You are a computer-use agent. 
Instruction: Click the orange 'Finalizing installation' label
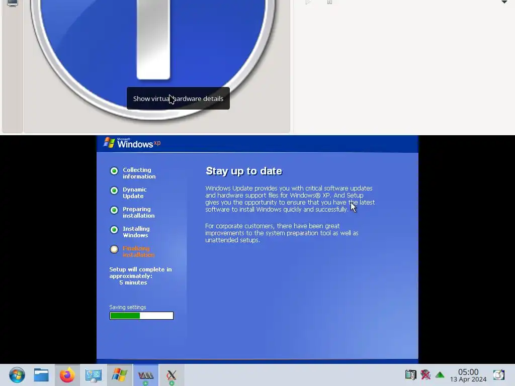pyautogui.click(x=139, y=252)
